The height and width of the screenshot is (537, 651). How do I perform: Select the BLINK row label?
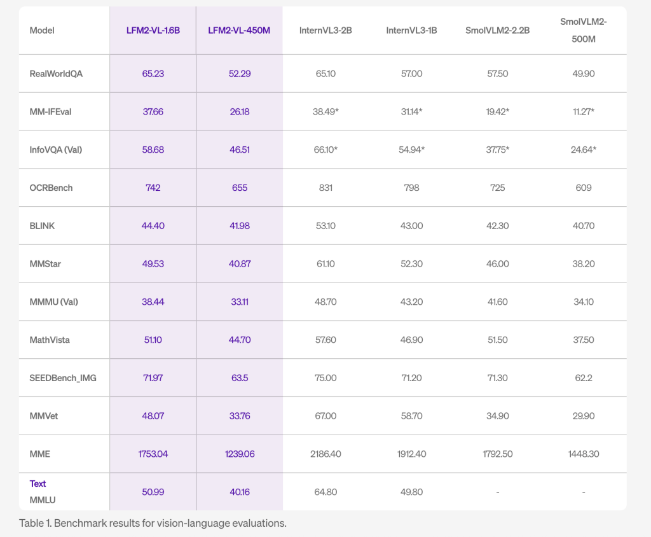(x=42, y=226)
